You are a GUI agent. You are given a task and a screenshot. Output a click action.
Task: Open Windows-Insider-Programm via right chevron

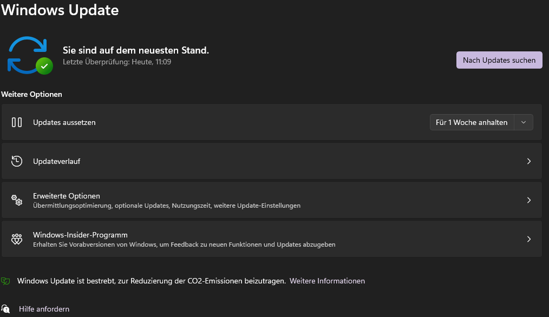pyautogui.click(x=529, y=239)
